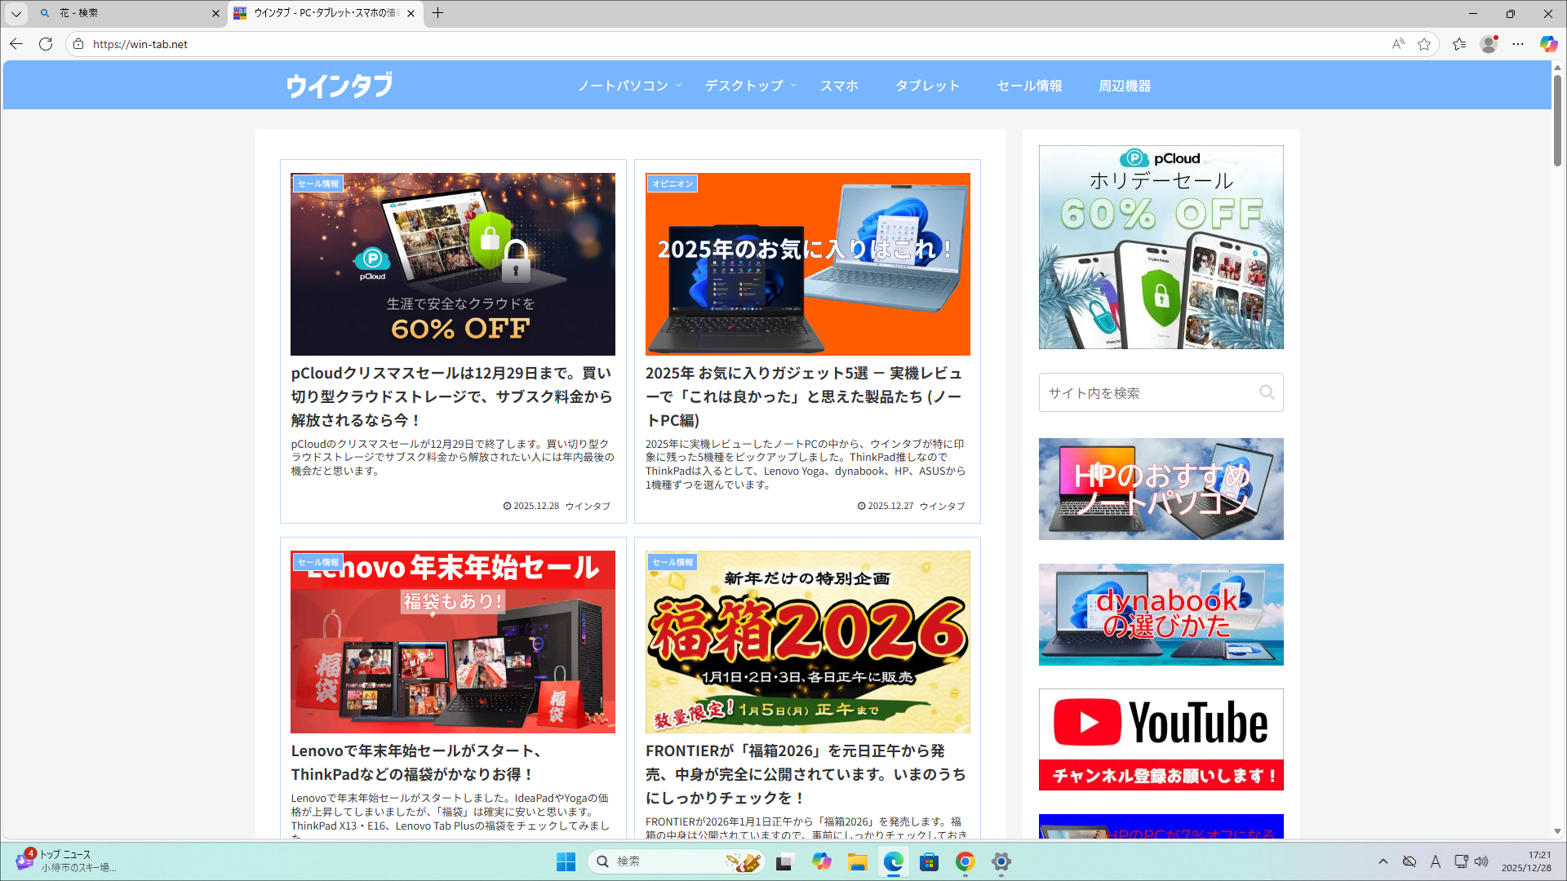Open a new browser tab with the plus button
The image size is (1567, 881).
pos(438,13)
